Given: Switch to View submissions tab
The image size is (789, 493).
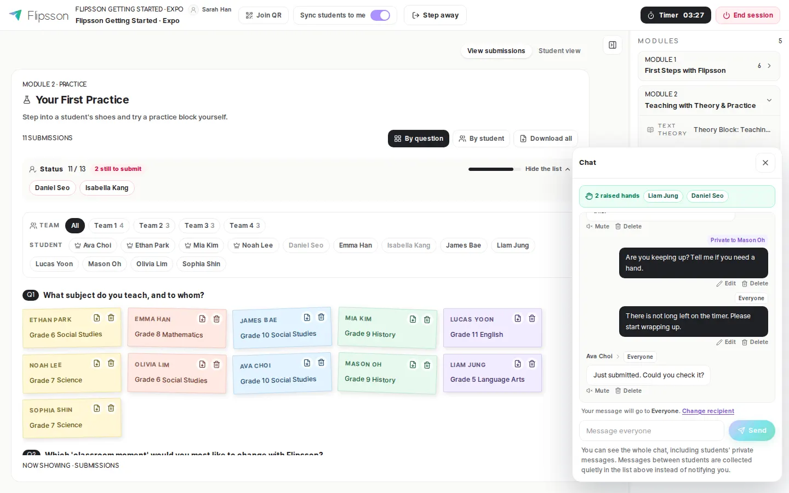Looking at the screenshot, I should coord(496,51).
